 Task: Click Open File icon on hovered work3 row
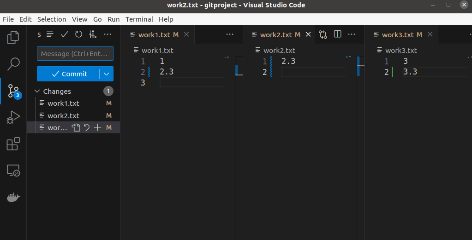tap(76, 128)
